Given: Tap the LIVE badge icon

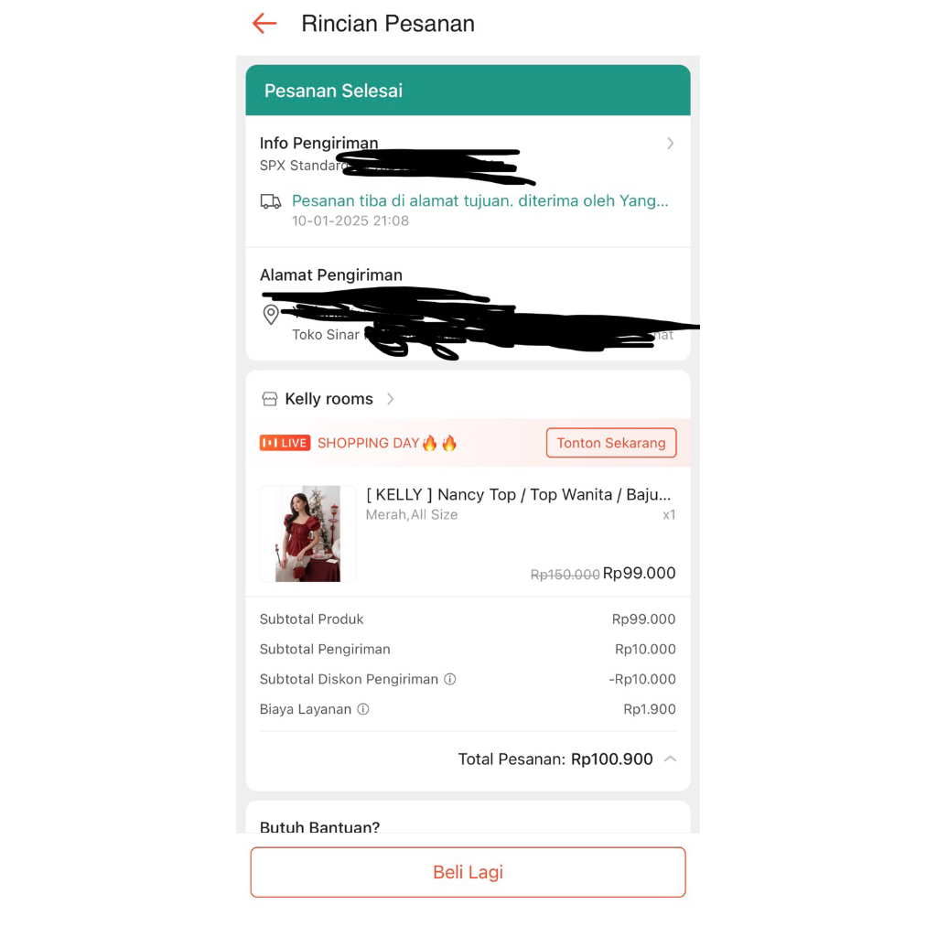Looking at the screenshot, I should (x=285, y=443).
